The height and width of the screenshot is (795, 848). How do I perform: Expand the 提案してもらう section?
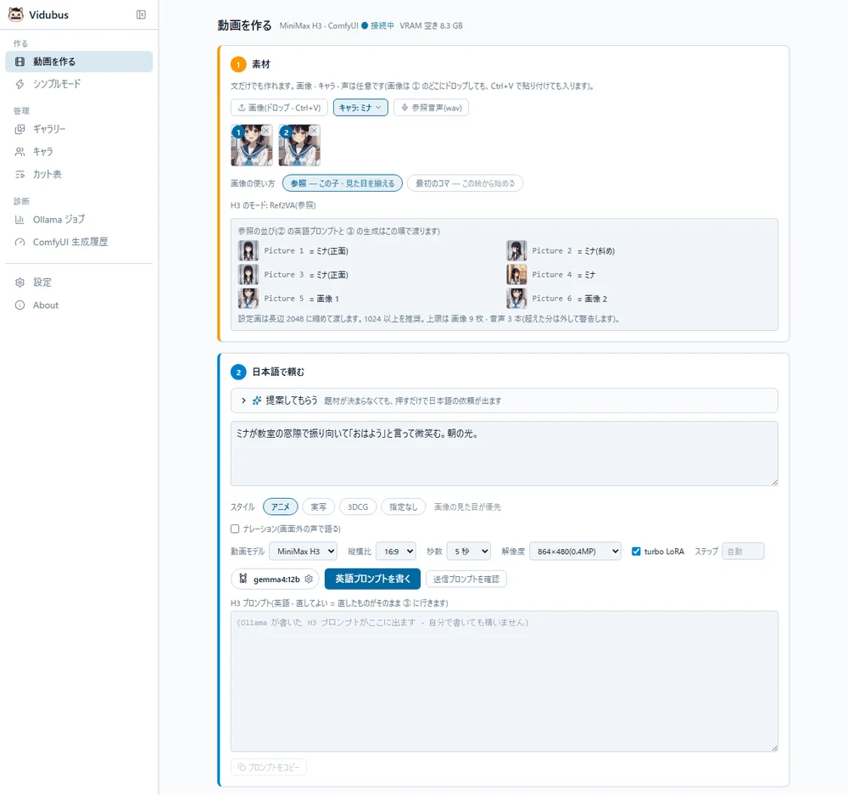click(x=504, y=400)
